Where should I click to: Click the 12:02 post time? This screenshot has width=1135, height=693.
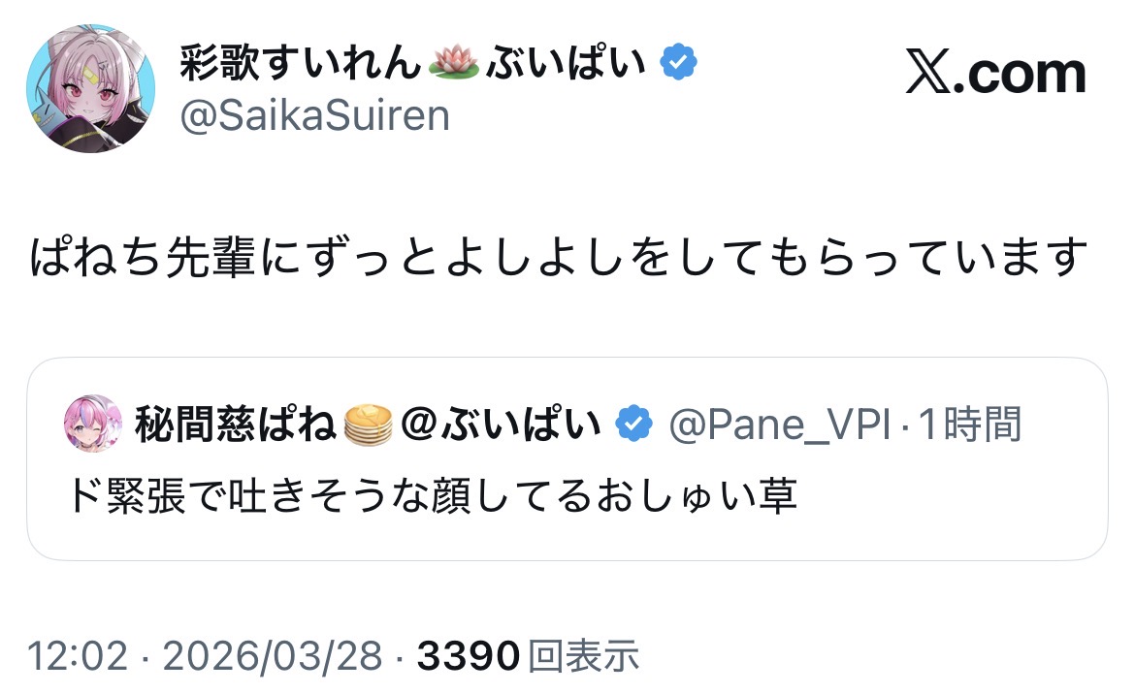[78, 656]
